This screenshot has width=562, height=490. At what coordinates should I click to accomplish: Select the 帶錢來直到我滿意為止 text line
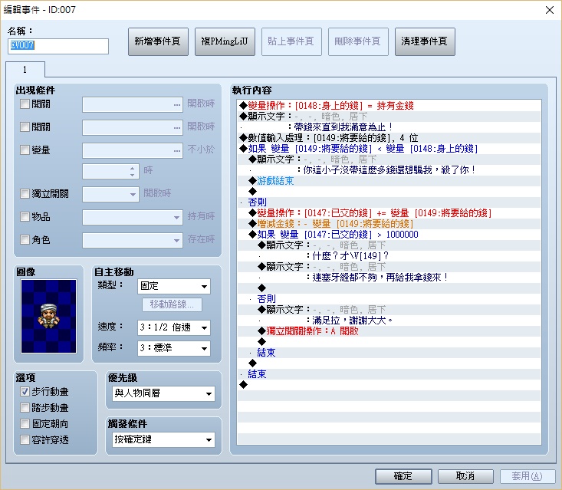click(389, 127)
